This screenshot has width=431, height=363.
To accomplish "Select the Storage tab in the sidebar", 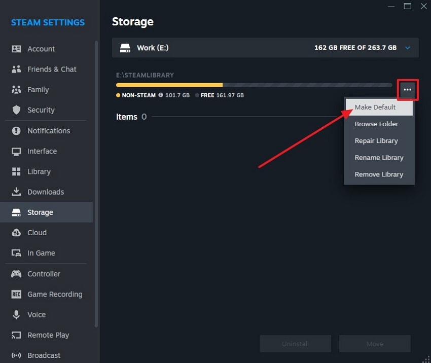I will coord(47,212).
